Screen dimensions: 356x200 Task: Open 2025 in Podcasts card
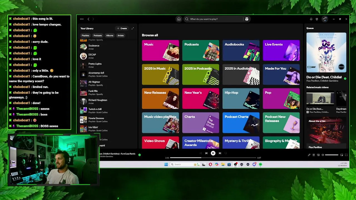point(201,74)
